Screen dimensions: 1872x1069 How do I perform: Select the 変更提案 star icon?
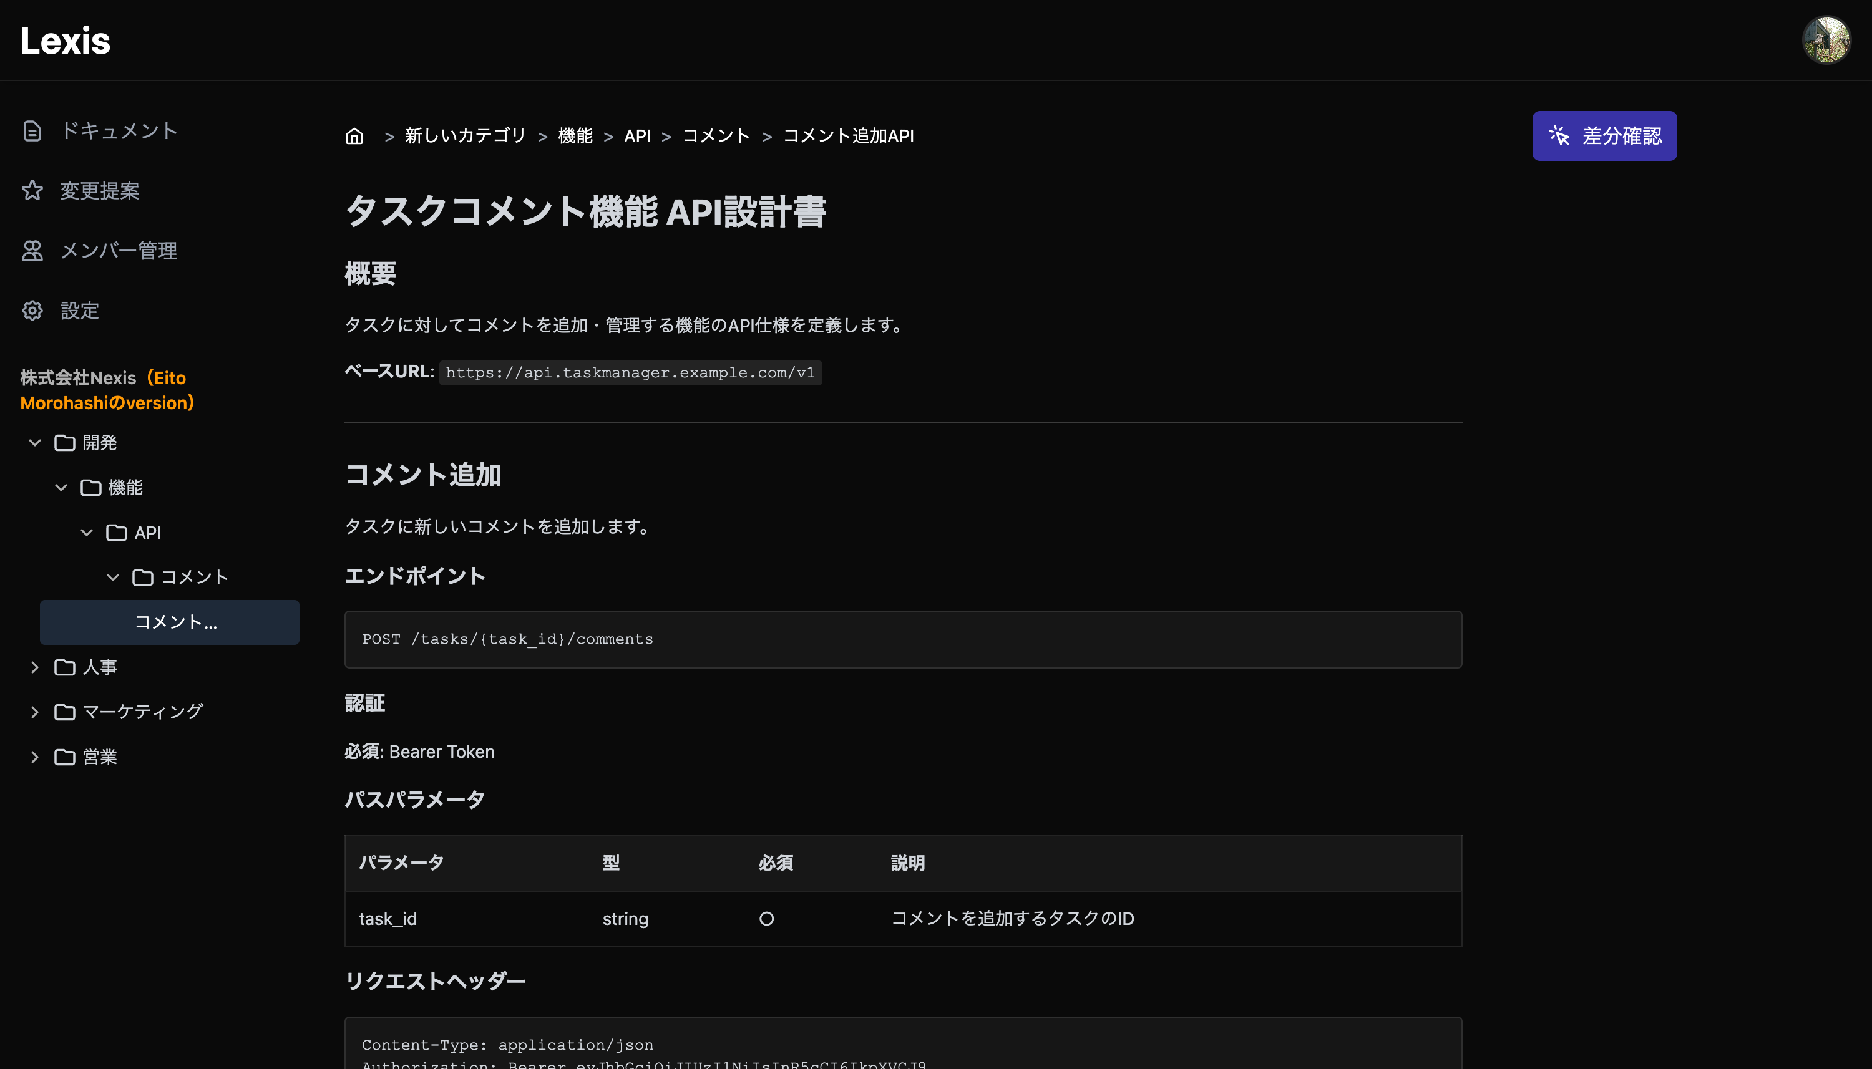point(32,190)
